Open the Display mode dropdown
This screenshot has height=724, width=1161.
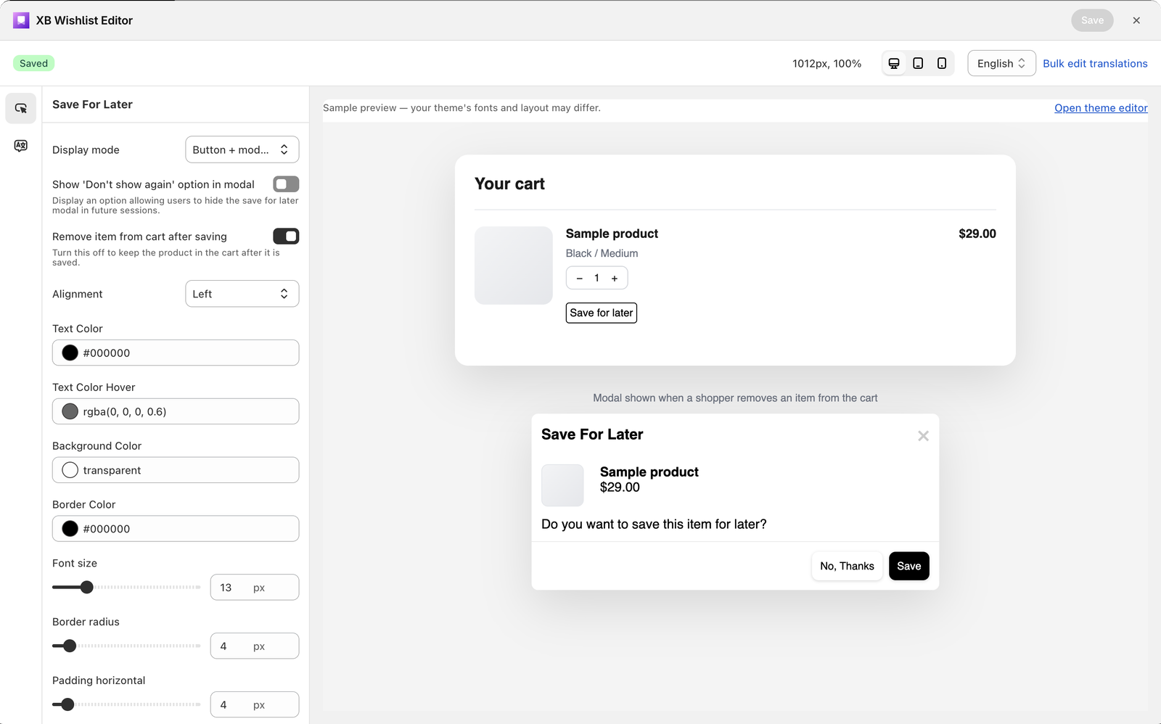[x=242, y=149]
